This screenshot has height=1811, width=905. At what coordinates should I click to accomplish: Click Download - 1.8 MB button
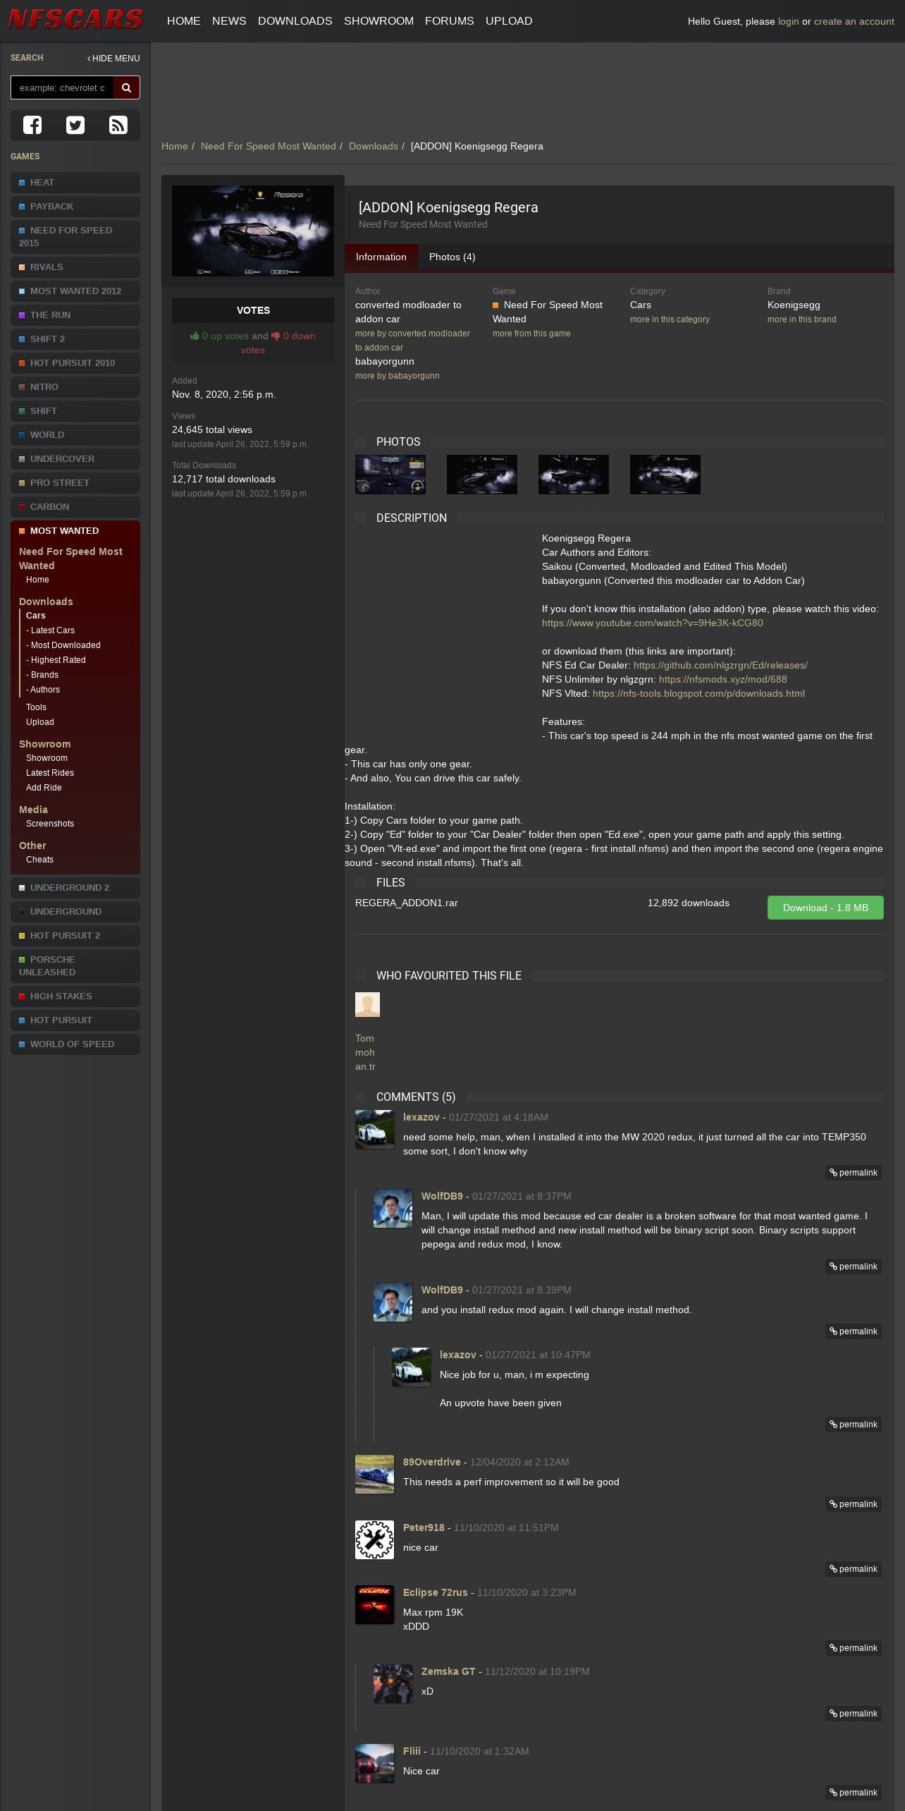825,908
